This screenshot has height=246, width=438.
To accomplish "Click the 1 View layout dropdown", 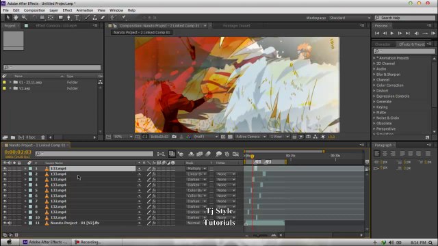I will tap(279, 137).
